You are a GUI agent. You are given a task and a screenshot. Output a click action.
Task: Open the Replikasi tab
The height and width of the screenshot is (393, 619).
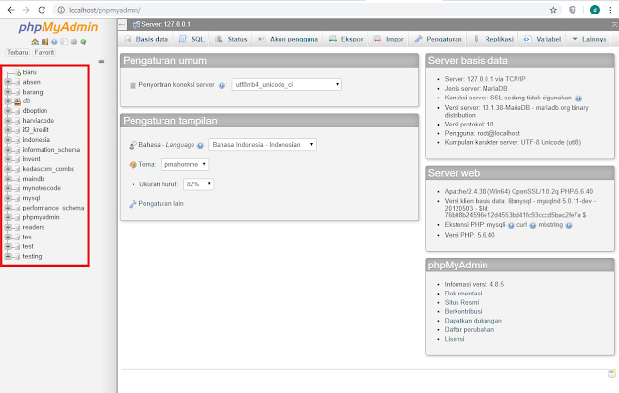[493, 39]
